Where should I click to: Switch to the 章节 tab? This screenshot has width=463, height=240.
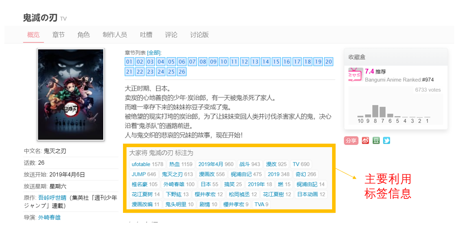58,35
